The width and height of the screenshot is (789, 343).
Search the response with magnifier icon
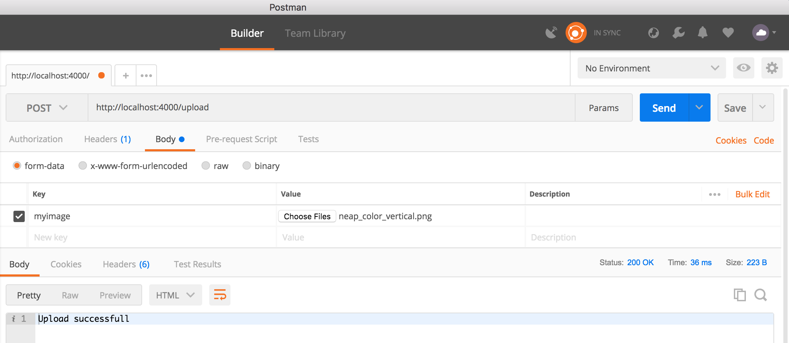pos(760,295)
